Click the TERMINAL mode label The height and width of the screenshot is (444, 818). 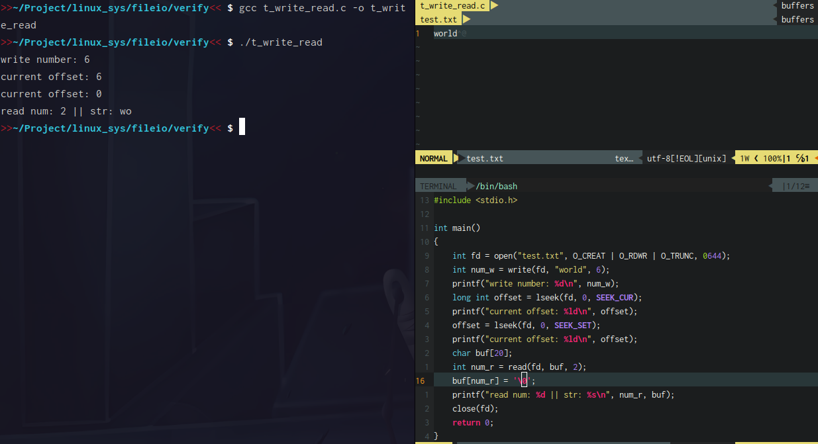tap(438, 185)
